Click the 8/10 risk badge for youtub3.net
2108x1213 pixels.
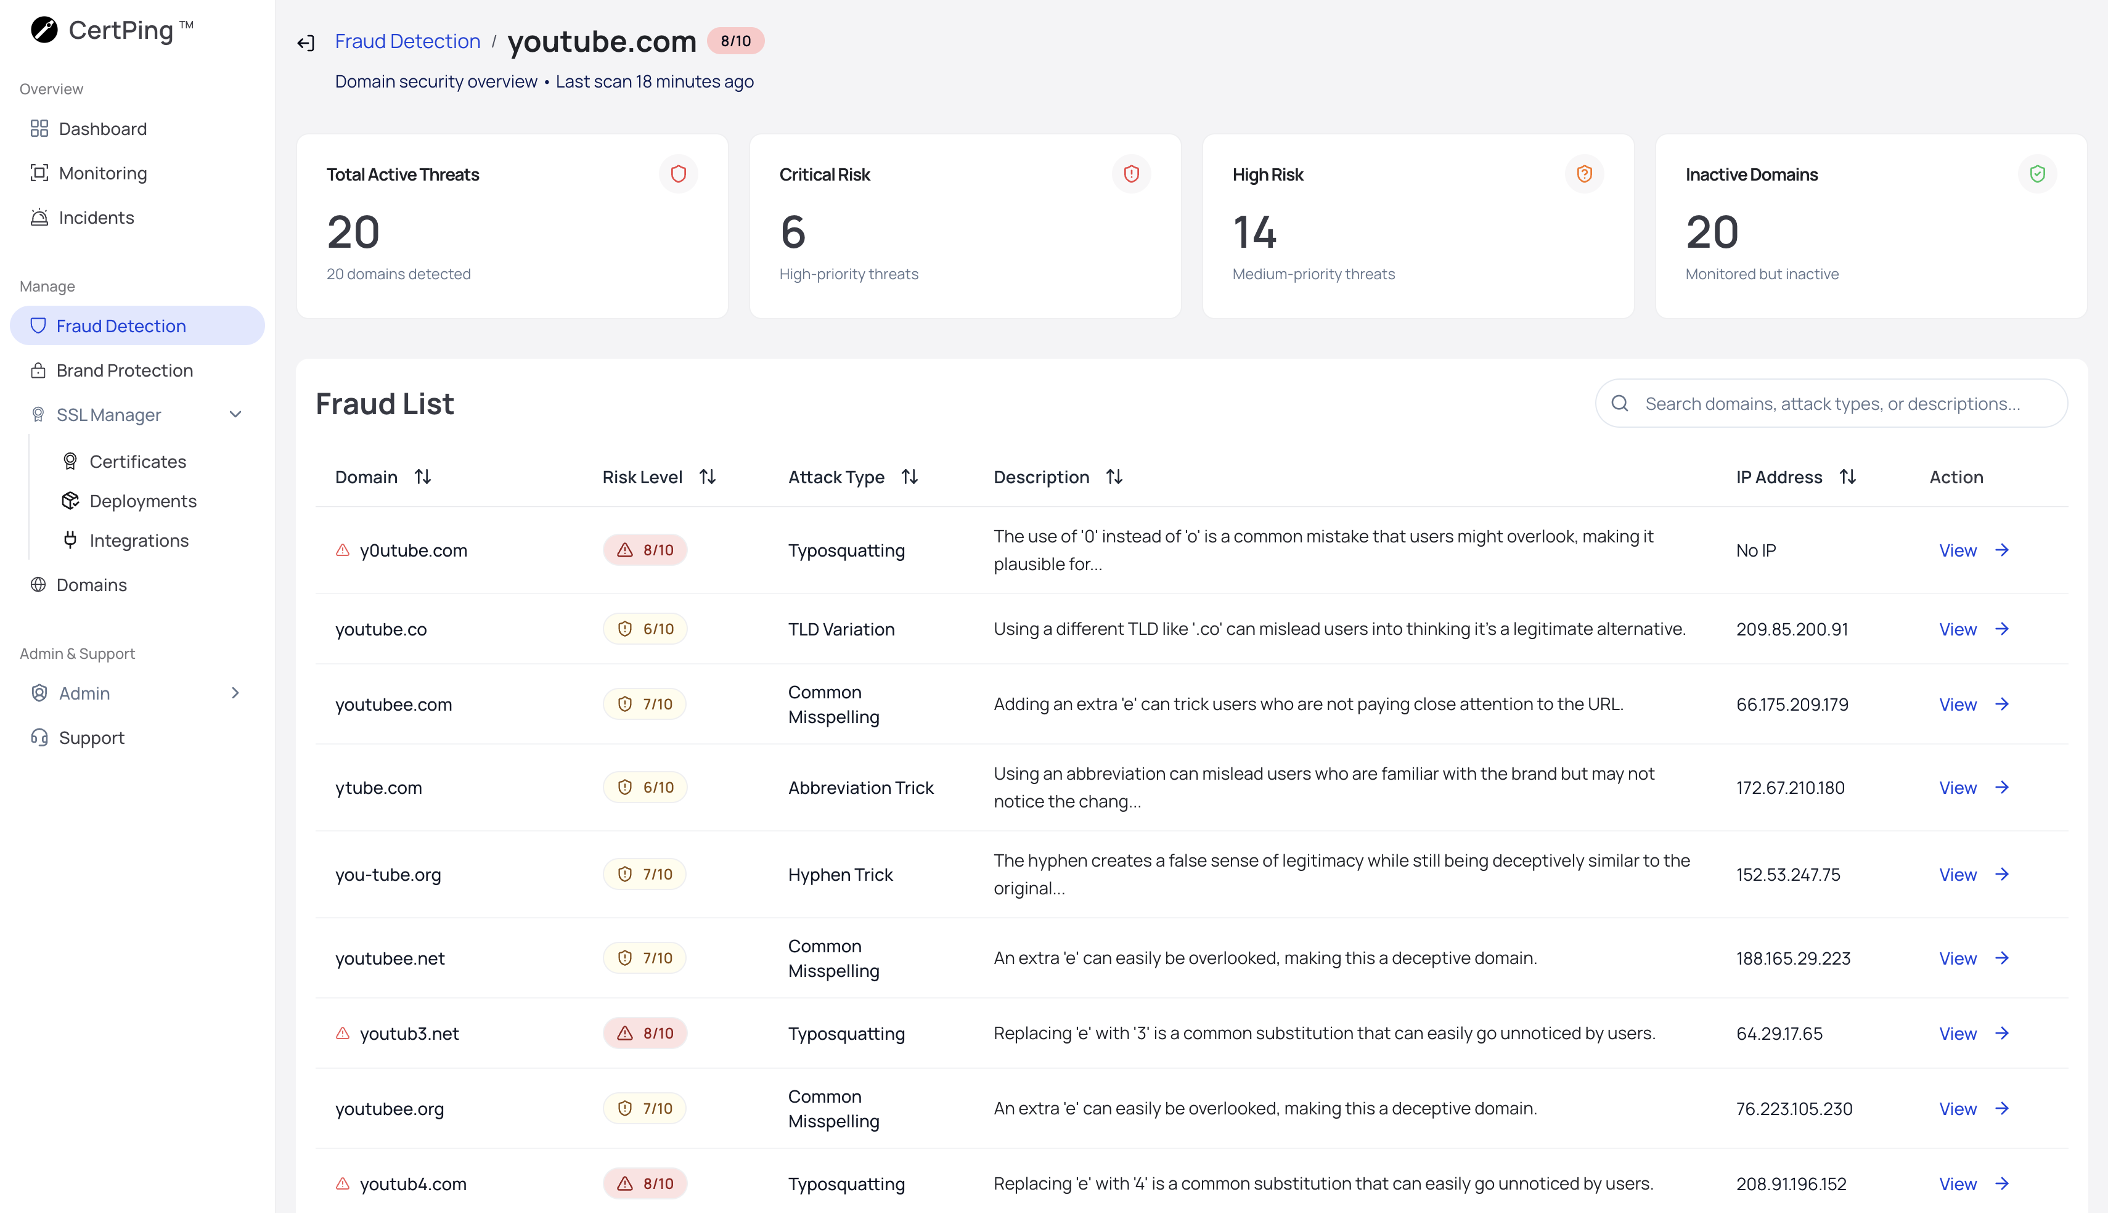click(645, 1033)
